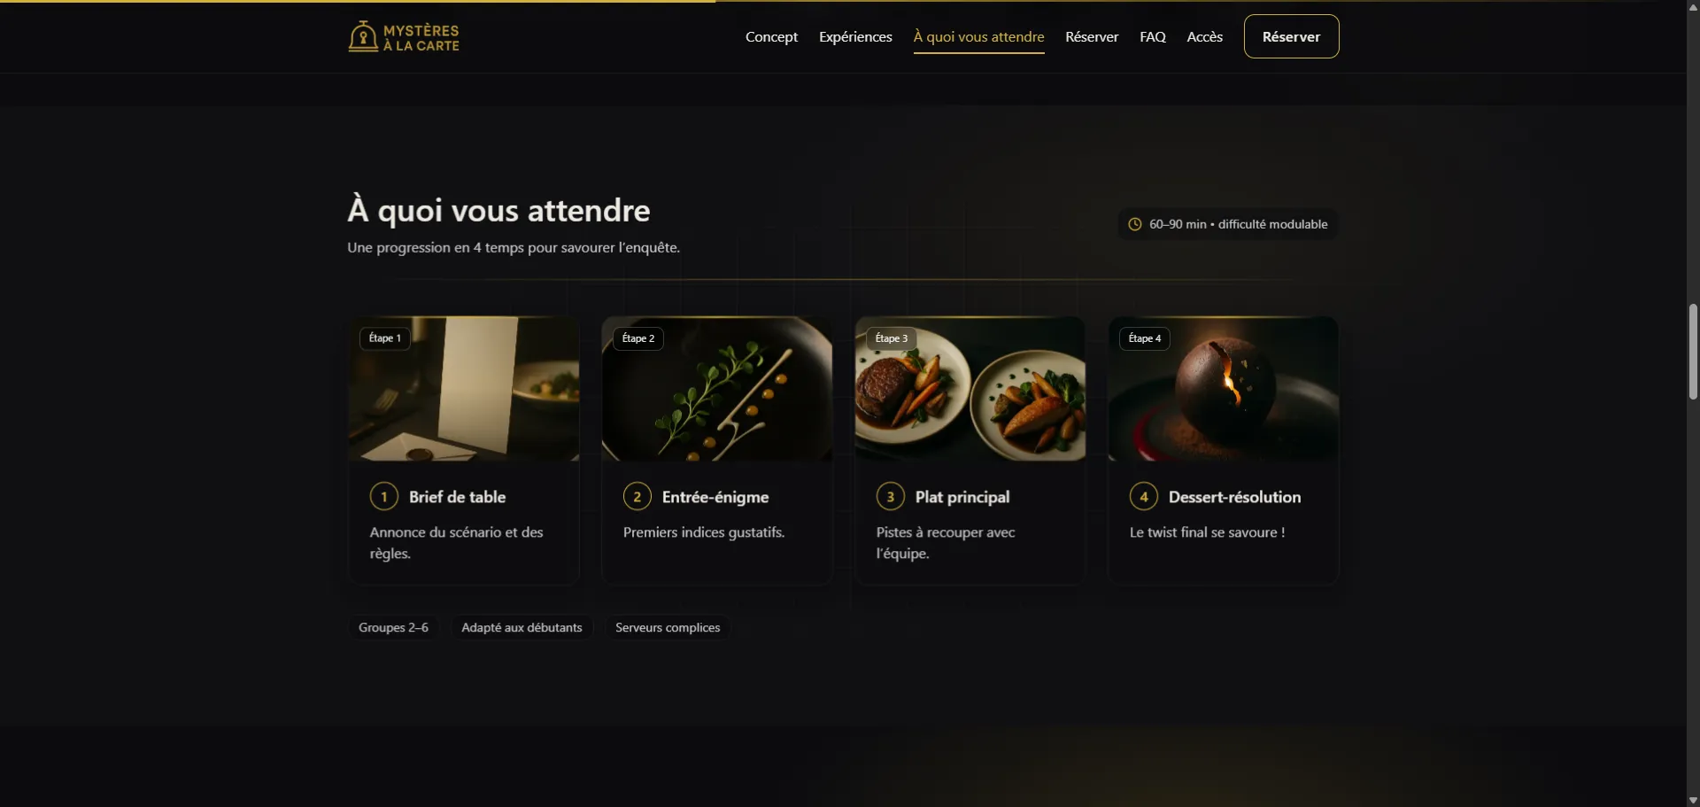Go to the Accès navigation link
1700x807 pixels.
click(1205, 36)
